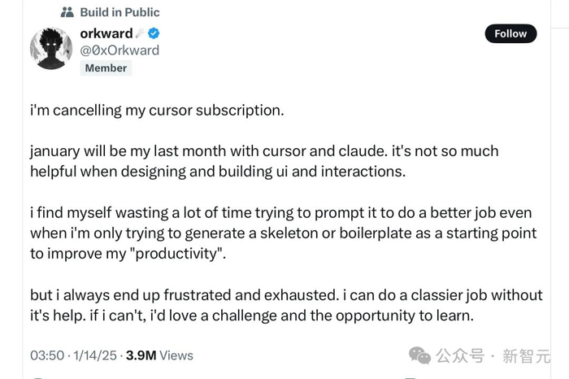Click the paragraph starting "i find myself wasting"
The image size is (569, 379).
(x=283, y=233)
